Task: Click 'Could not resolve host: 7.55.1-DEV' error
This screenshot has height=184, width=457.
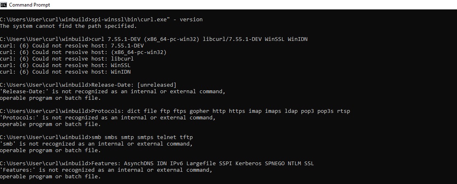Action: 72,45
